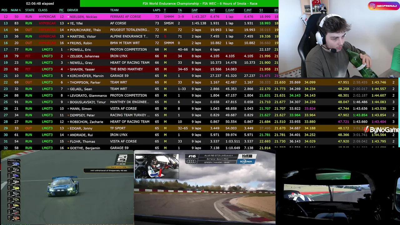Click the GAP column header
The width and height of the screenshot is (400, 225).
click(x=195, y=10)
